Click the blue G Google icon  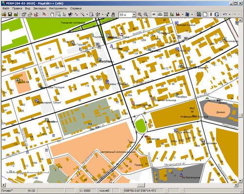tap(217, 15)
